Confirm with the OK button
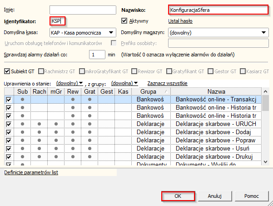273x206 pixels. (x=178, y=196)
